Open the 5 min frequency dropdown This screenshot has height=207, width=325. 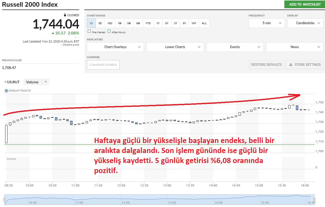(x=267, y=23)
